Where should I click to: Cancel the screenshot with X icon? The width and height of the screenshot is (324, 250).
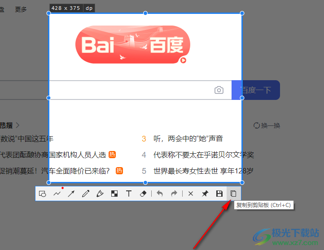click(x=191, y=194)
